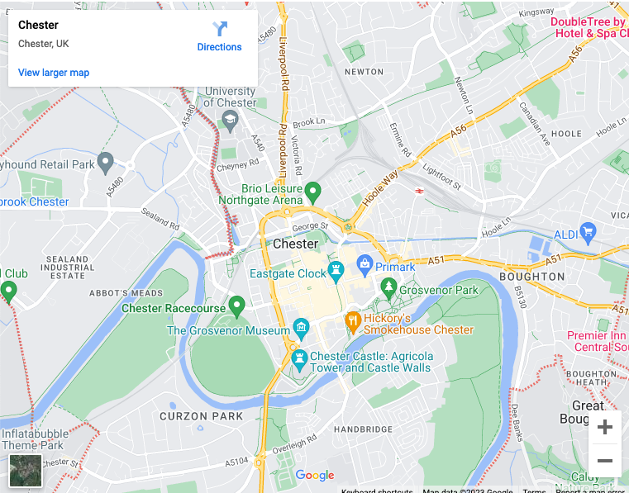The image size is (629, 493).
Task: Select the ALDI shopping cart icon
Action: pyautogui.click(x=588, y=233)
